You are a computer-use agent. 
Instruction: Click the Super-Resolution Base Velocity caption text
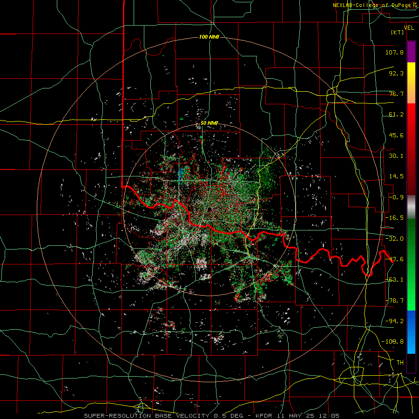211,416
